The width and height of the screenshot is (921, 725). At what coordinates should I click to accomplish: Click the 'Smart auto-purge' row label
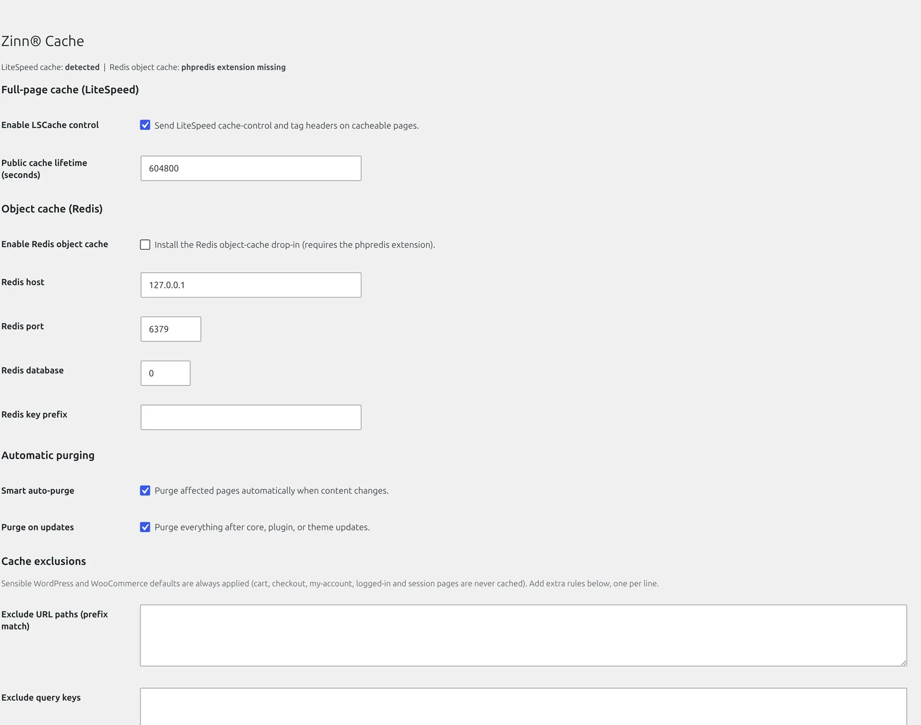coord(38,490)
